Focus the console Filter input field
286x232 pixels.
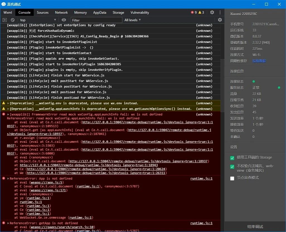pos(96,20)
